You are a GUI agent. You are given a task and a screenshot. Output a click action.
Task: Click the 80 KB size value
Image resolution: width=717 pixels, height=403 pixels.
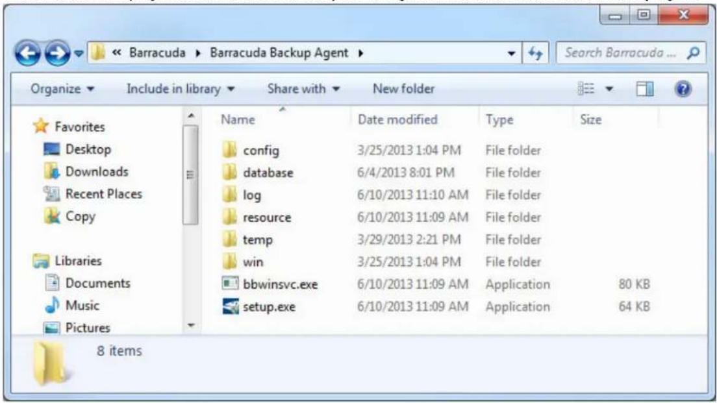click(x=634, y=284)
